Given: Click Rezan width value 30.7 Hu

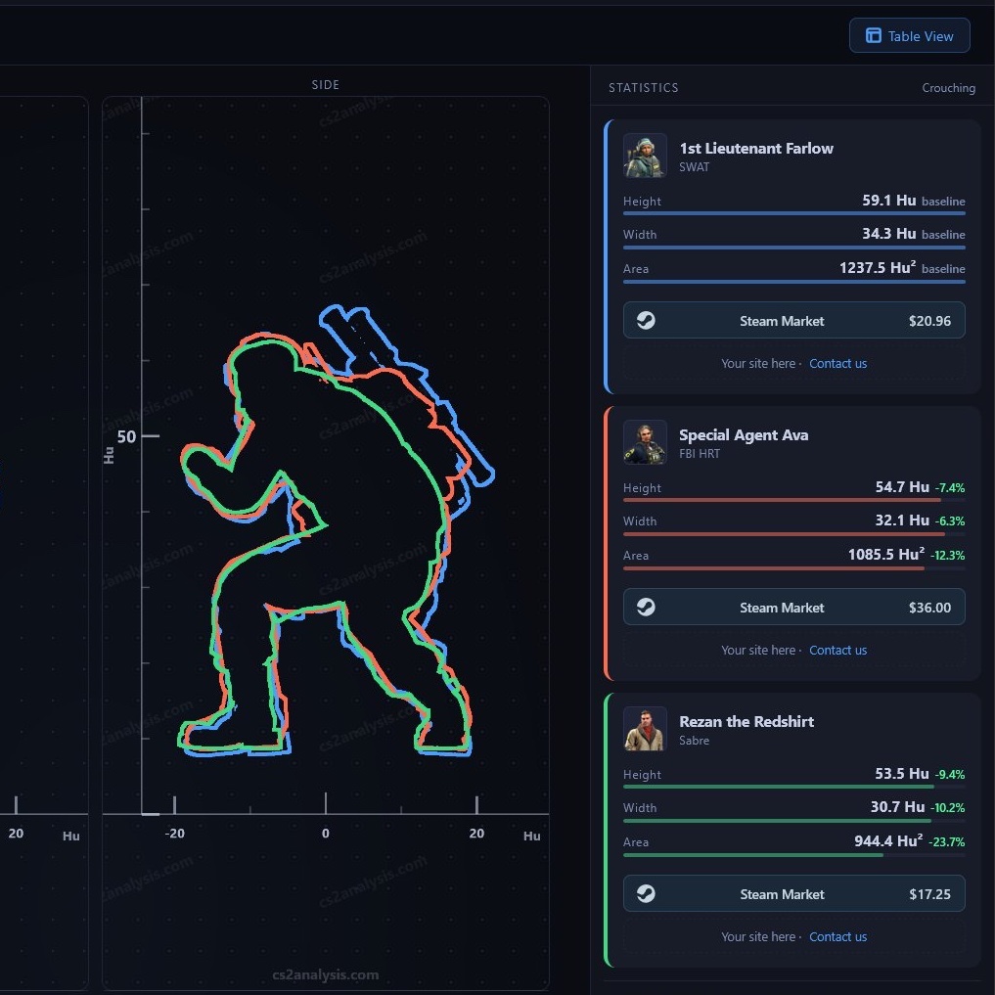Looking at the screenshot, I should (x=897, y=806).
